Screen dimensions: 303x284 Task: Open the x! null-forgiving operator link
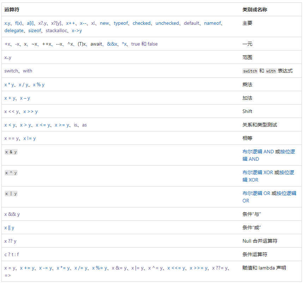pos(93,23)
